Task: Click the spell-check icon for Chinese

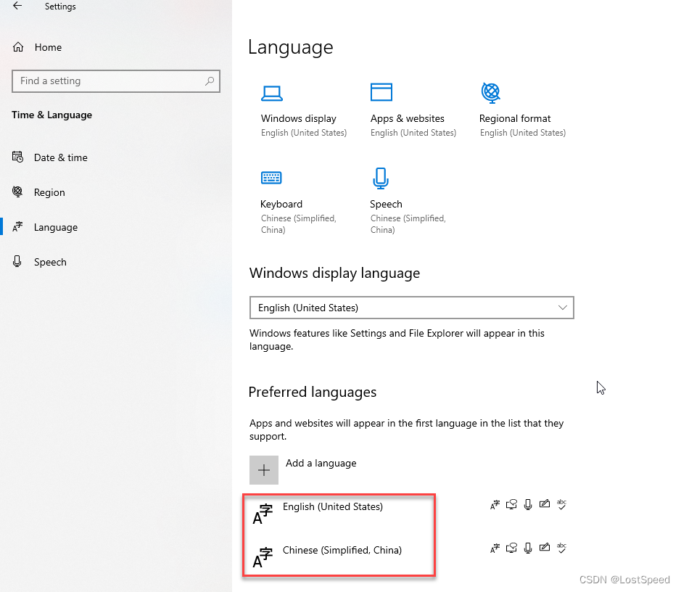Action: click(x=561, y=548)
